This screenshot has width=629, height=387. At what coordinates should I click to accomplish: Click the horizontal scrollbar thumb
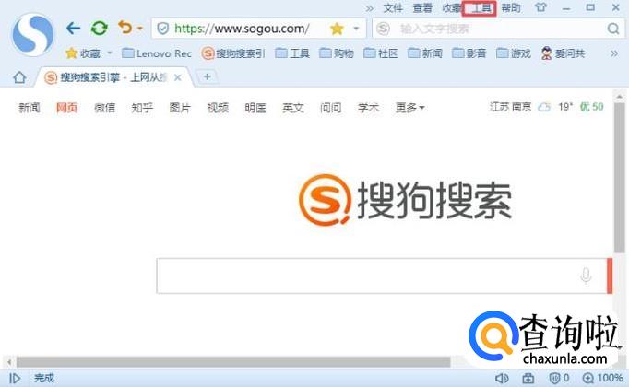pos(233,362)
